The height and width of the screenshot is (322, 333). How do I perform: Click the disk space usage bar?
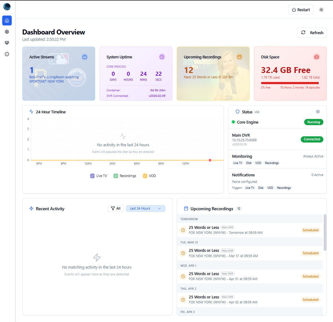point(290,83)
